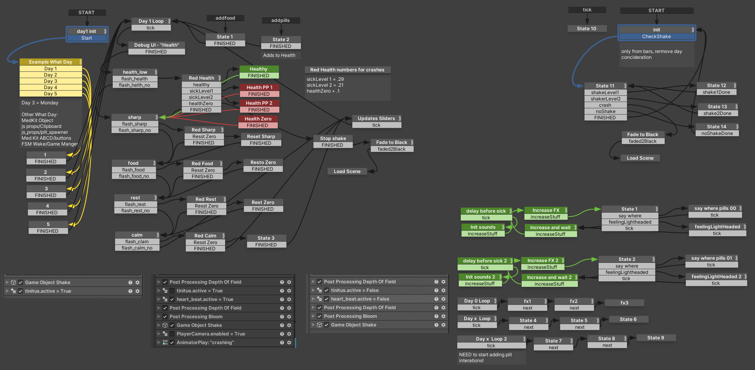Select the "Debug UI - Health" state node
This screenshot has height=370, width=755.
(x=156, y=45)
